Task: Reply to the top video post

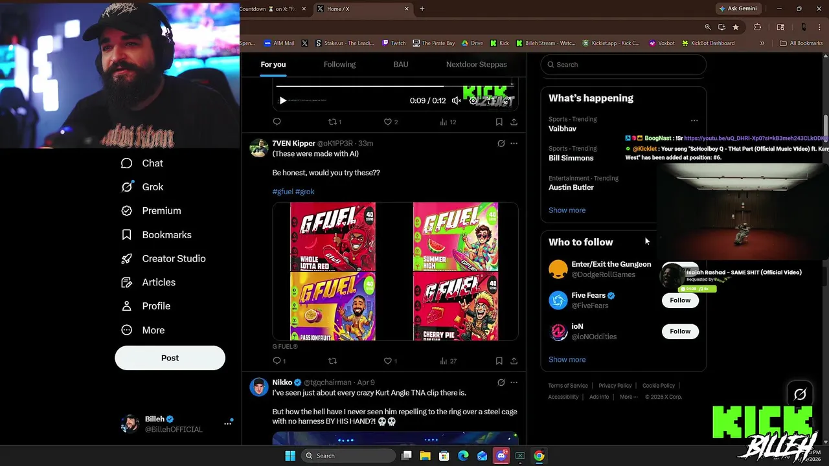Action: [277, 122]
